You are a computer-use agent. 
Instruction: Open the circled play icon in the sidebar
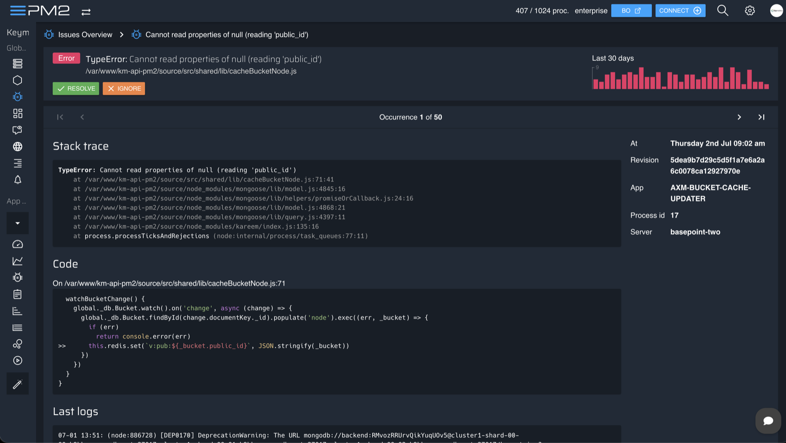[x=17, y=361]
